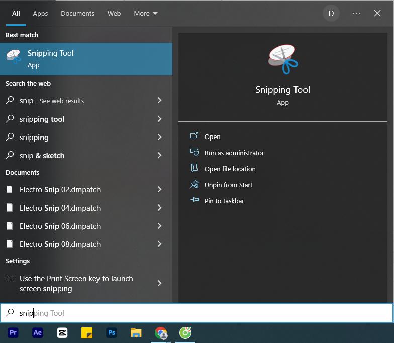394x343 pixels.
Task: Click the file icon for Electro Snip 08.dmpatch
Action: pos(9,244)
